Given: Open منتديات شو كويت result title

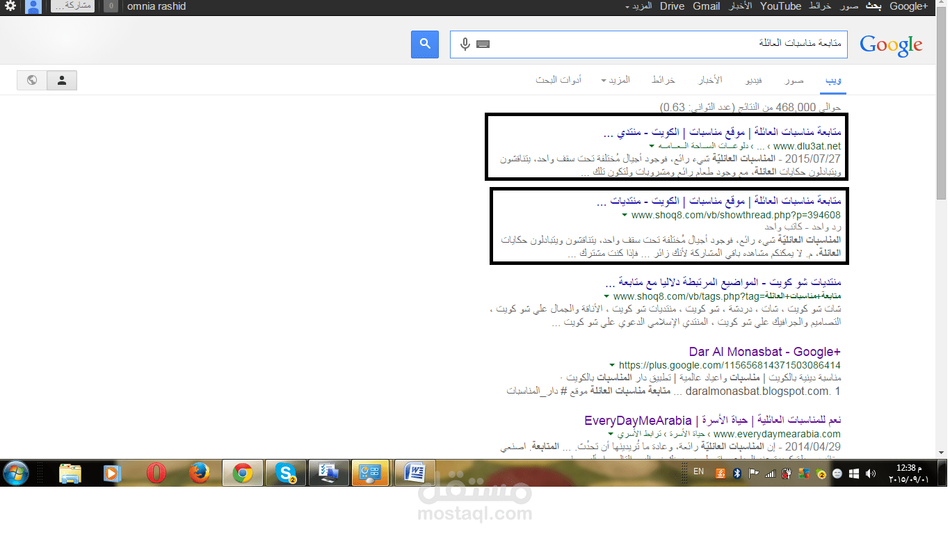Looking at the screenshot, I should tap(723, 283).
